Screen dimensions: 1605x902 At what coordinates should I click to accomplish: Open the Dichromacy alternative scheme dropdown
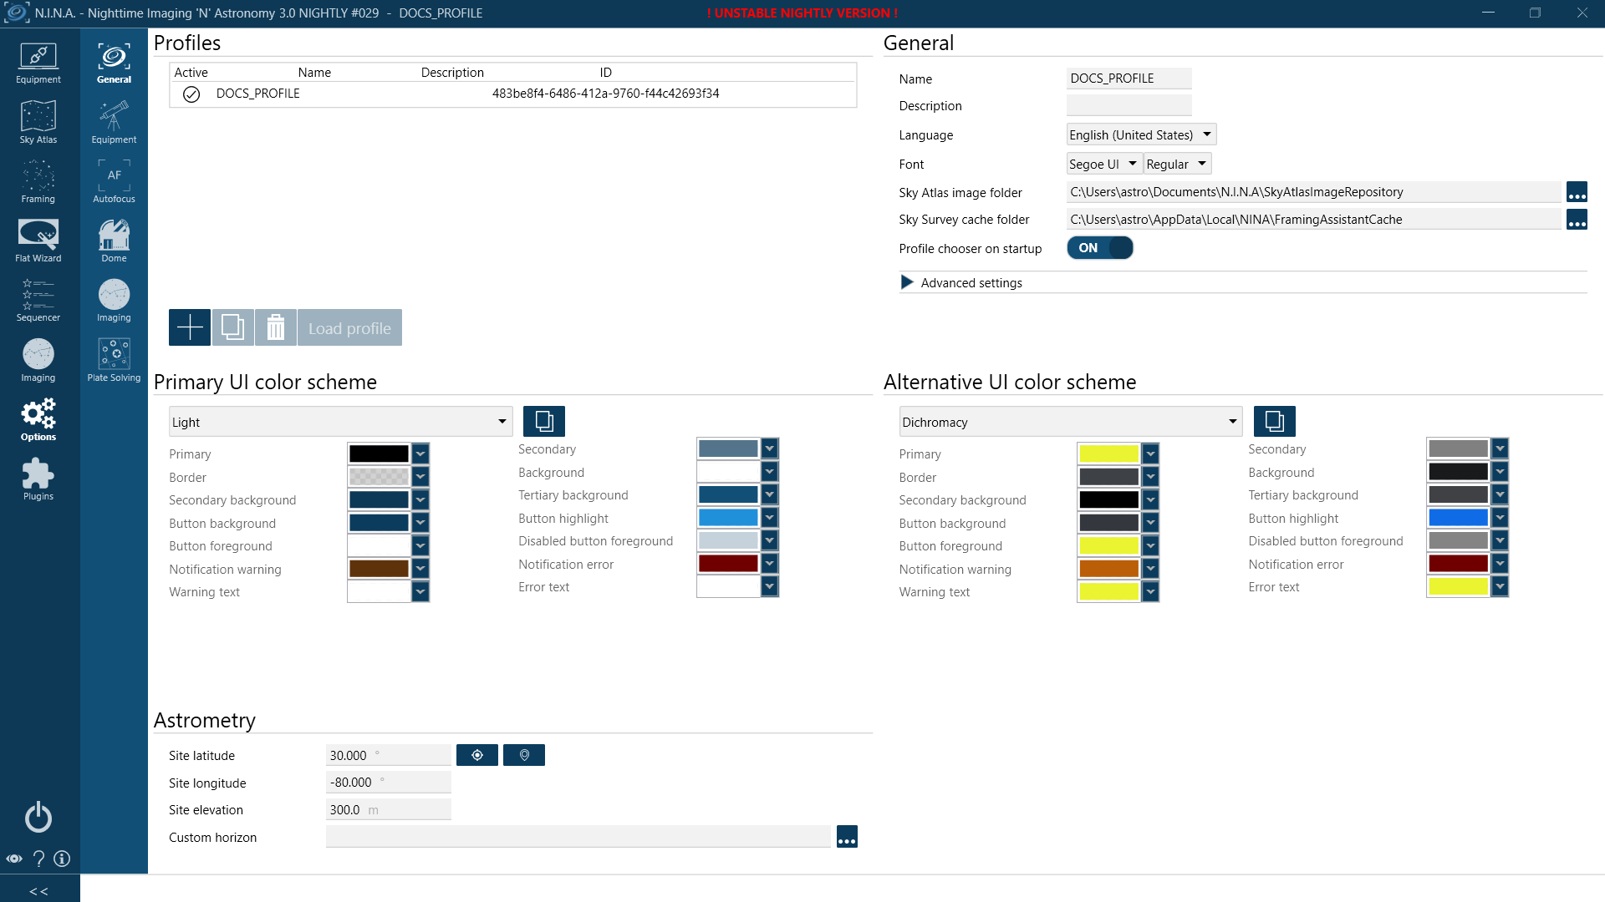pyautogui.click(x=1071, y=422)
